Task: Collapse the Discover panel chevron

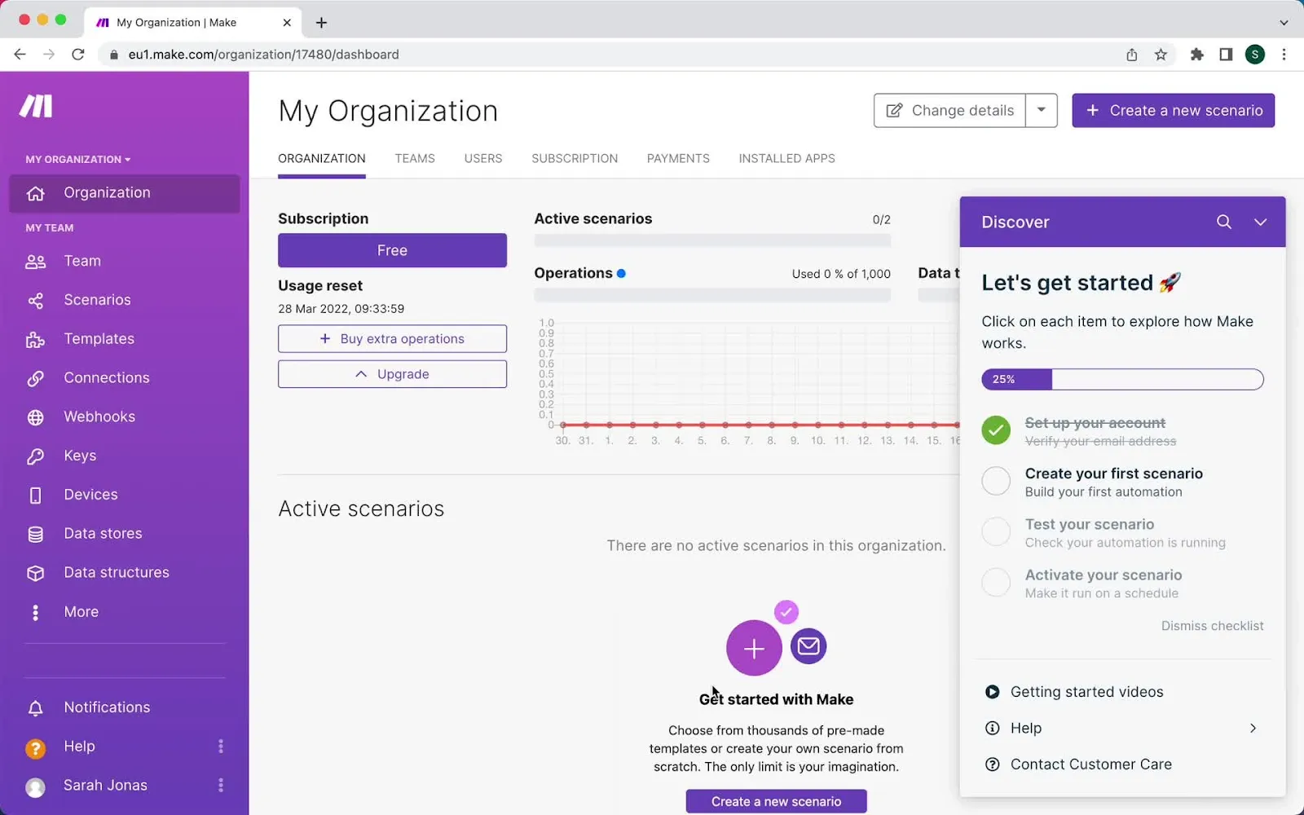Action: pos(1260,222)
